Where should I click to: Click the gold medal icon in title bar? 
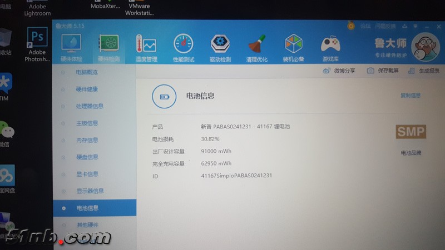pos(351,26)
